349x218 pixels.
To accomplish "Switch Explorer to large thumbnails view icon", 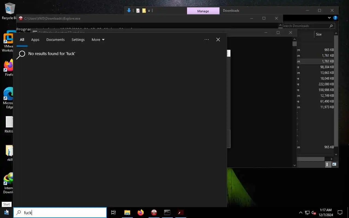I will click(334, 164).
